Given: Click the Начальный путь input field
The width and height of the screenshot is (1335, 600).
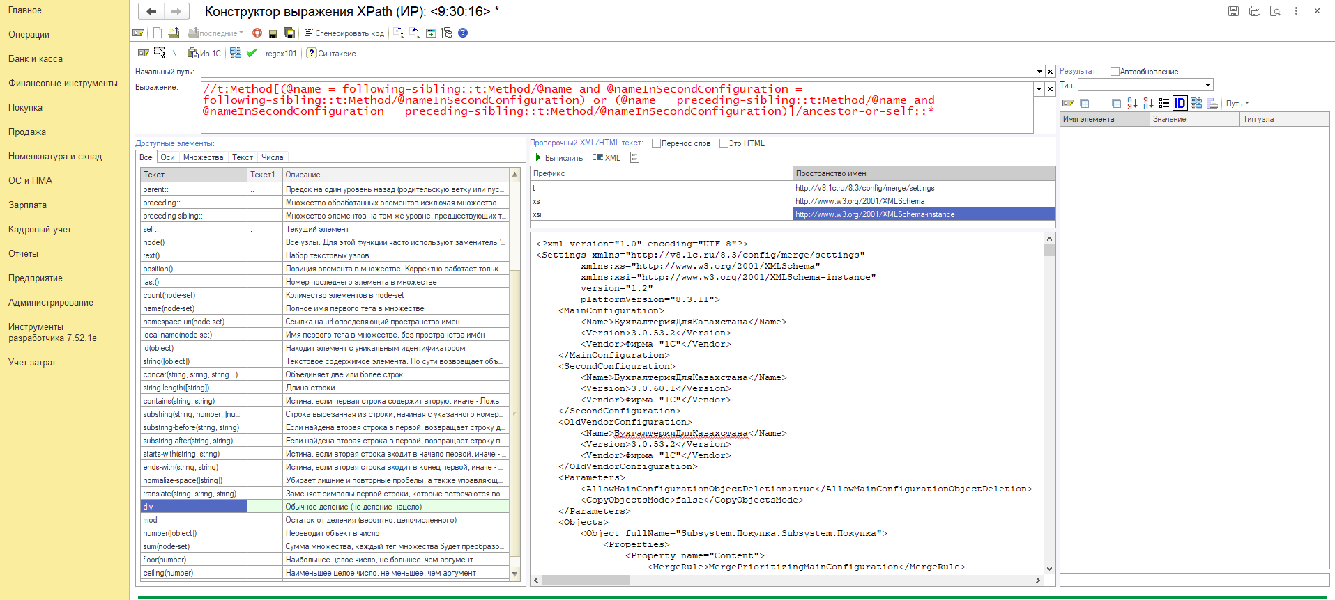Looking at the screenshot, I should (x=617, y=71).
